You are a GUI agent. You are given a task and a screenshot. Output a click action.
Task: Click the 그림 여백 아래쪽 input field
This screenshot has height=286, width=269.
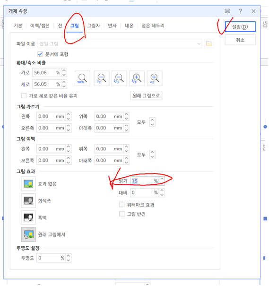[109, 160]
